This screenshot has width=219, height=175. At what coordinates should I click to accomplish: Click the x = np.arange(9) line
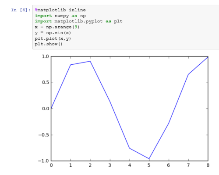coord(57,27)
